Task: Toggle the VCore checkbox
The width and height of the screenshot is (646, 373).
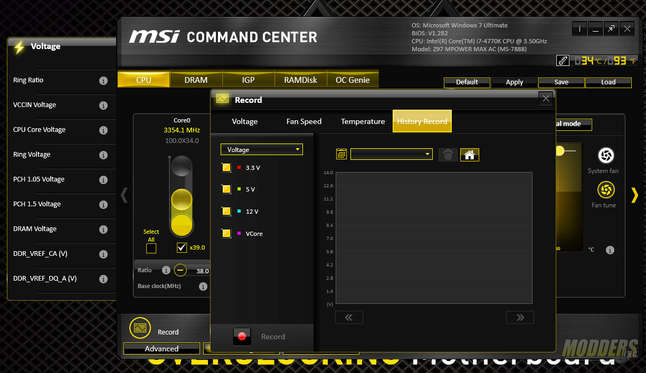Action: [x=226, y=233]
